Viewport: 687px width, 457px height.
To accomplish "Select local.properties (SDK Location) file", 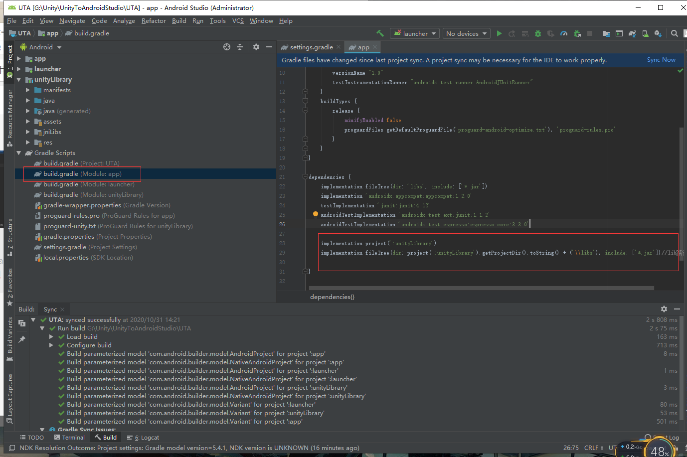I will tap(84, 258).
